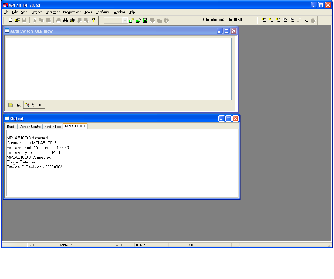Minimize the Auth Switch_OLD.mcw window
The image size is (334, 279).
tap(220, 31)
